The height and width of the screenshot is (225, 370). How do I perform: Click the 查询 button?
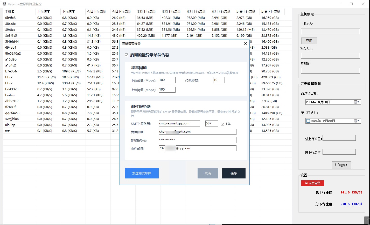[309, 41]
